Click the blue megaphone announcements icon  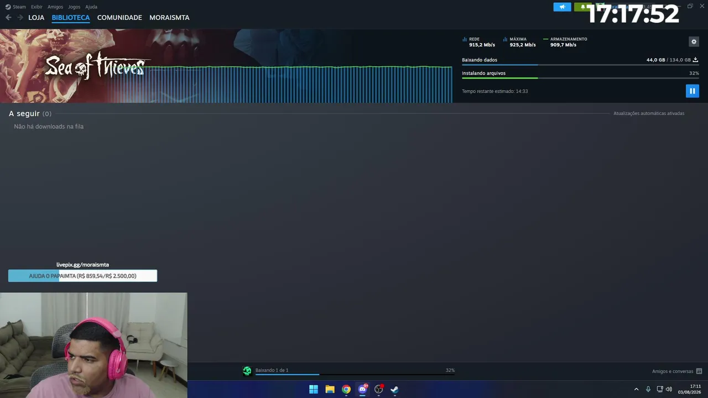point(562,7)
